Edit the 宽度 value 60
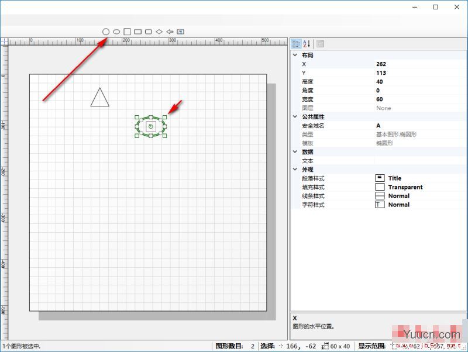468x352 pixels. click(419, 99)
